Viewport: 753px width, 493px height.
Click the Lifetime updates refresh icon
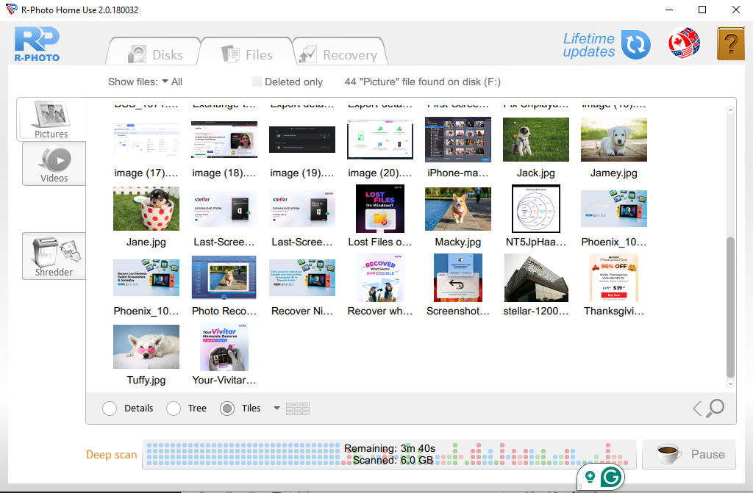[x=635, y=44]
